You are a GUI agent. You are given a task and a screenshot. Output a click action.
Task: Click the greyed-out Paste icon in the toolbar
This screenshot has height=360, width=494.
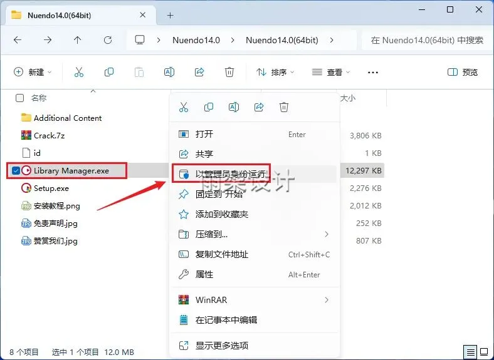pyautogui.click(x=139, y=72)
